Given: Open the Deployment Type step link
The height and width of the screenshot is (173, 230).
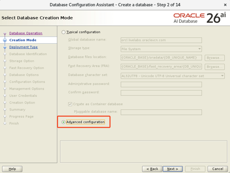Looking at the screenshot, I should 23,47.
